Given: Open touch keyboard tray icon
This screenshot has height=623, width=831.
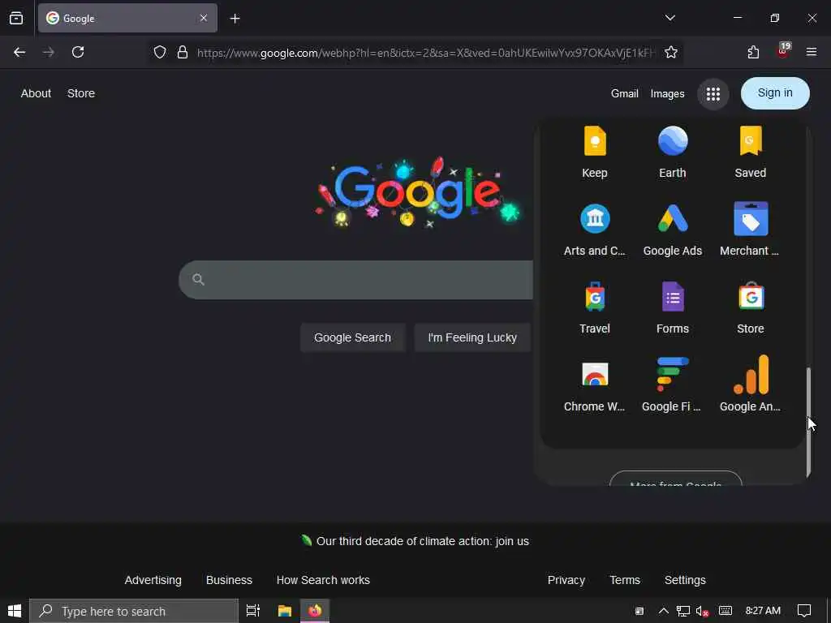Looking at the screenshot, I should [x=726, y=611].
